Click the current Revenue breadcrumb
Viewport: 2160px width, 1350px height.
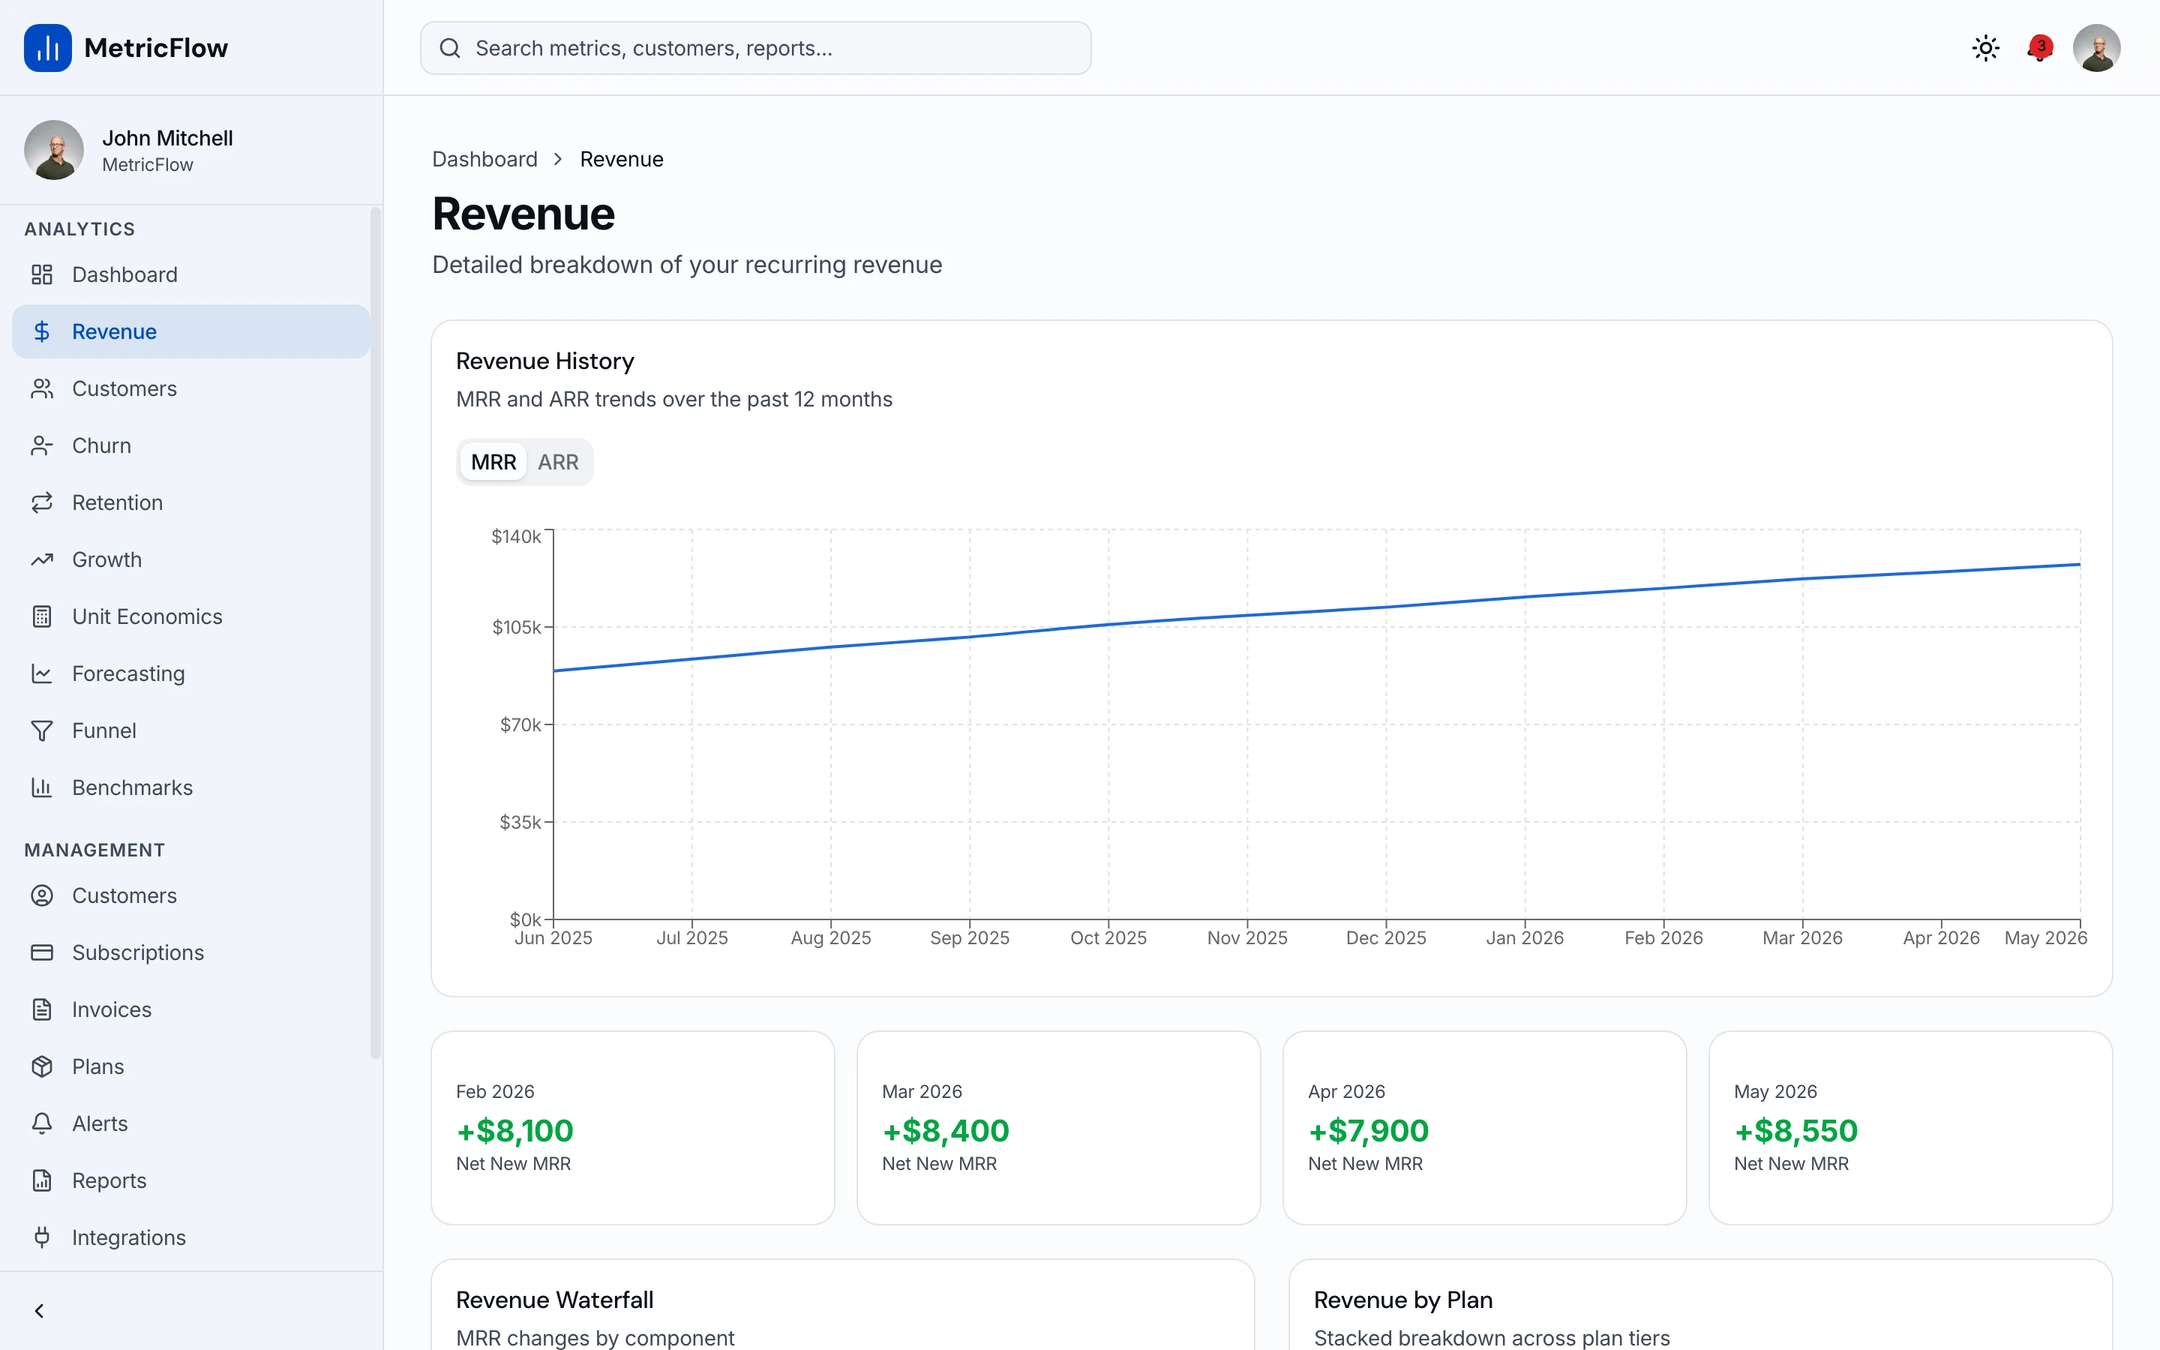pyautogui.click(x=621, y=159)
